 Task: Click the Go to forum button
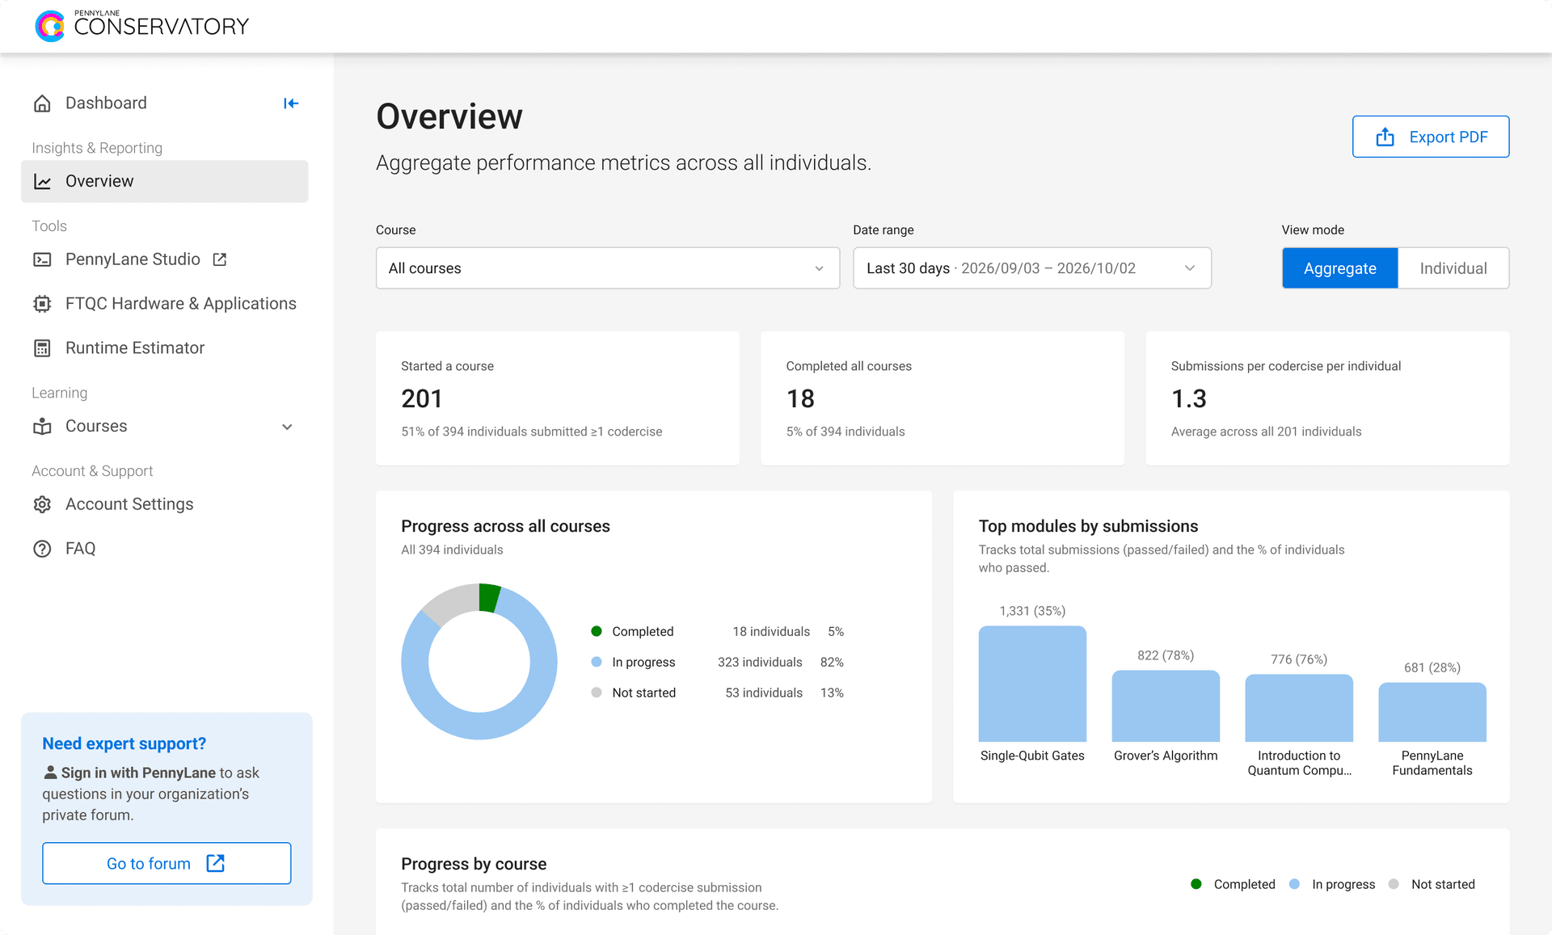point(167,863)
